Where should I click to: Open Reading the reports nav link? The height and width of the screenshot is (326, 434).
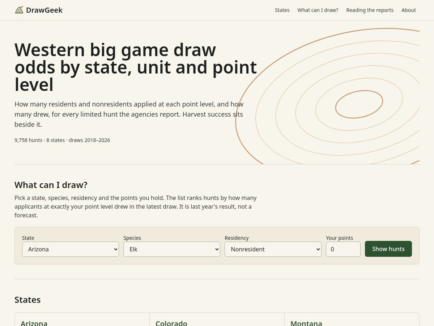click(x=370, y=10)
